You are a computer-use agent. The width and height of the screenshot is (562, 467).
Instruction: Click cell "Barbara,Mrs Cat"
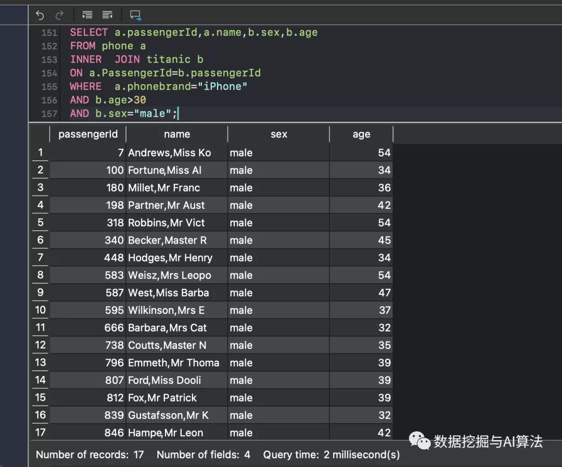point(177,328)
